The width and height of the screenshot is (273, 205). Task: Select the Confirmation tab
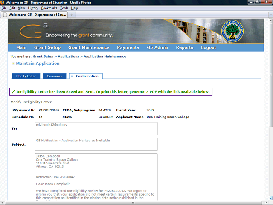point(86,76)
